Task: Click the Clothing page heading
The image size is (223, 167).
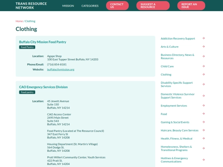Action: tap(26, 29)
